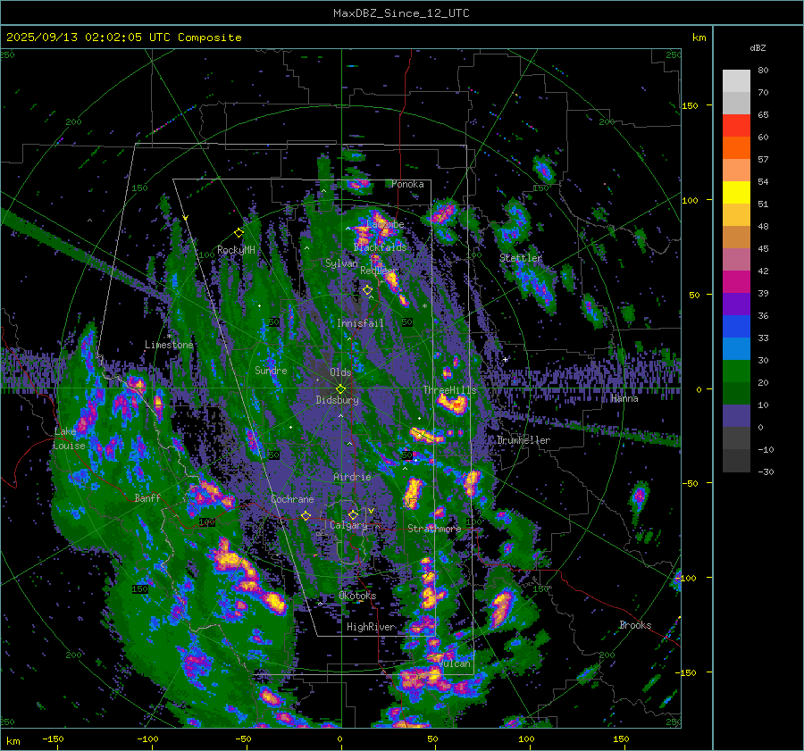
Task: Select the Limestone map label
Action: point(169,345)
